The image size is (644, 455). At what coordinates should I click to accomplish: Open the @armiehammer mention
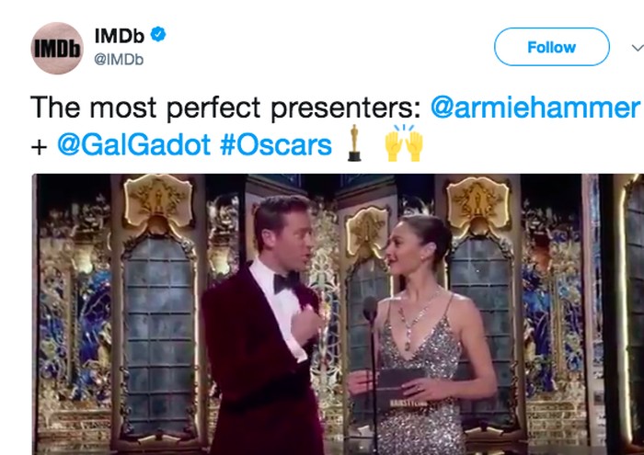pyautogui.click(x=535, y=107)
